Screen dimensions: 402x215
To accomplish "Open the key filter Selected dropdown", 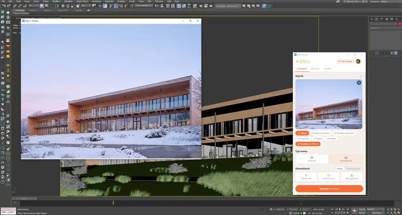I will [375, 209].
